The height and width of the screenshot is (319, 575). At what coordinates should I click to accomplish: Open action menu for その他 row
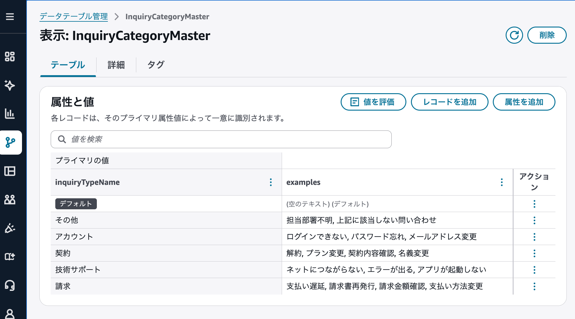(x=534, y=220)
